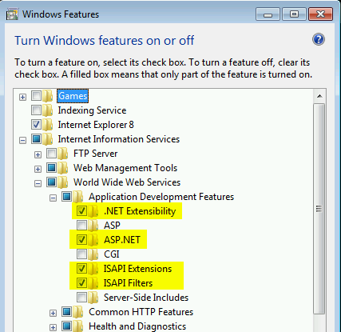Toggle the Application Development Features checkbox
The image size is (341, 332).
pyautogui.click(x=66, y=196)
